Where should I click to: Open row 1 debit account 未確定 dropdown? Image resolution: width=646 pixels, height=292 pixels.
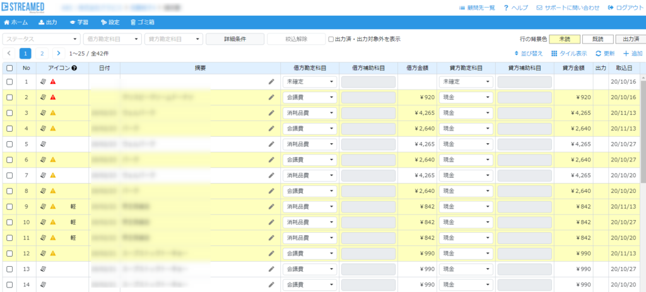pos(310,81)
